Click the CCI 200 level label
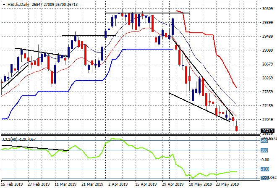This screenshot has width=277, height=189. click(264, 141)
